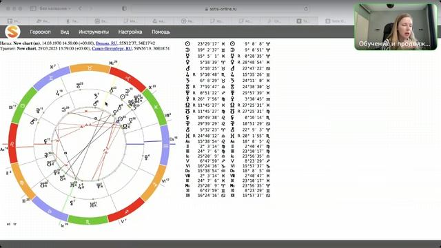Click the Sun glyph in transit column
Image resolution: width=441 pixels, height=248 pixels.
point(232,43)
